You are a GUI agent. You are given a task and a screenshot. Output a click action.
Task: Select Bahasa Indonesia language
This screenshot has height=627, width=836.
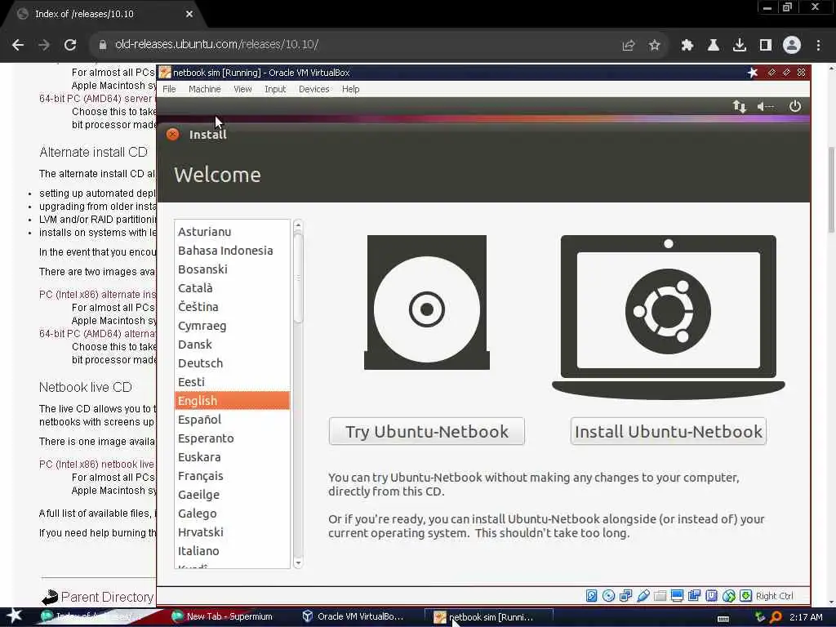click(x=232, y=251)
